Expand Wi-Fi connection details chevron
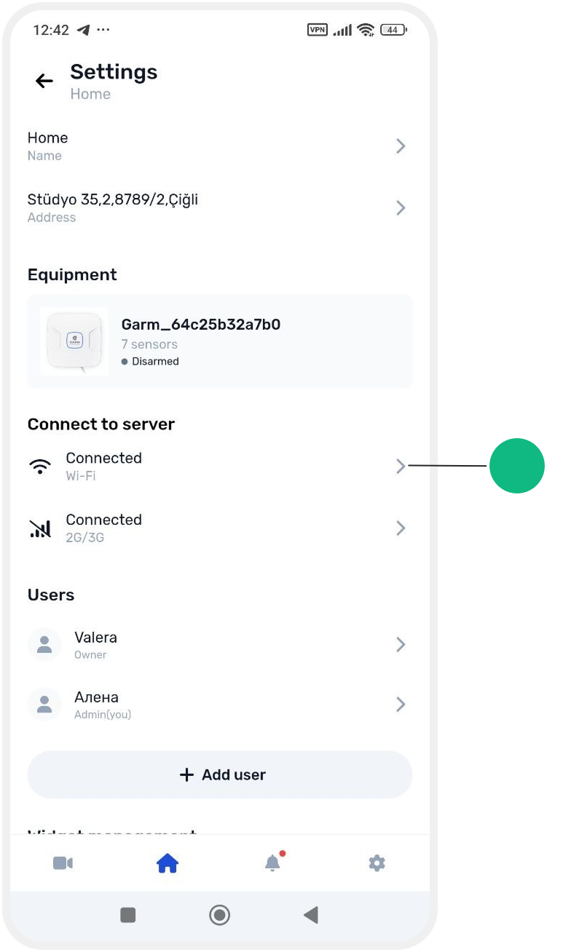 click(x=401, y=467)
